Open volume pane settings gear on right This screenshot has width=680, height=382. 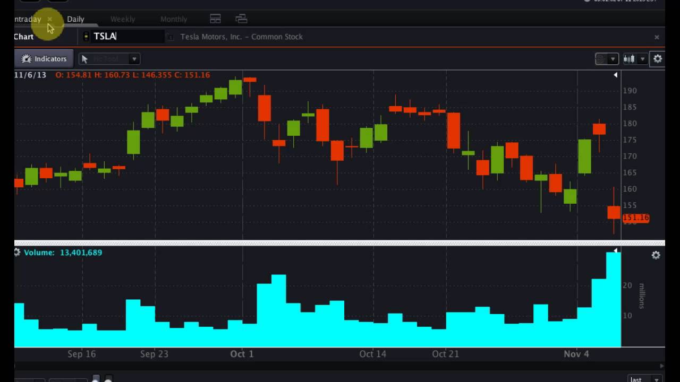tap(656, 255)
